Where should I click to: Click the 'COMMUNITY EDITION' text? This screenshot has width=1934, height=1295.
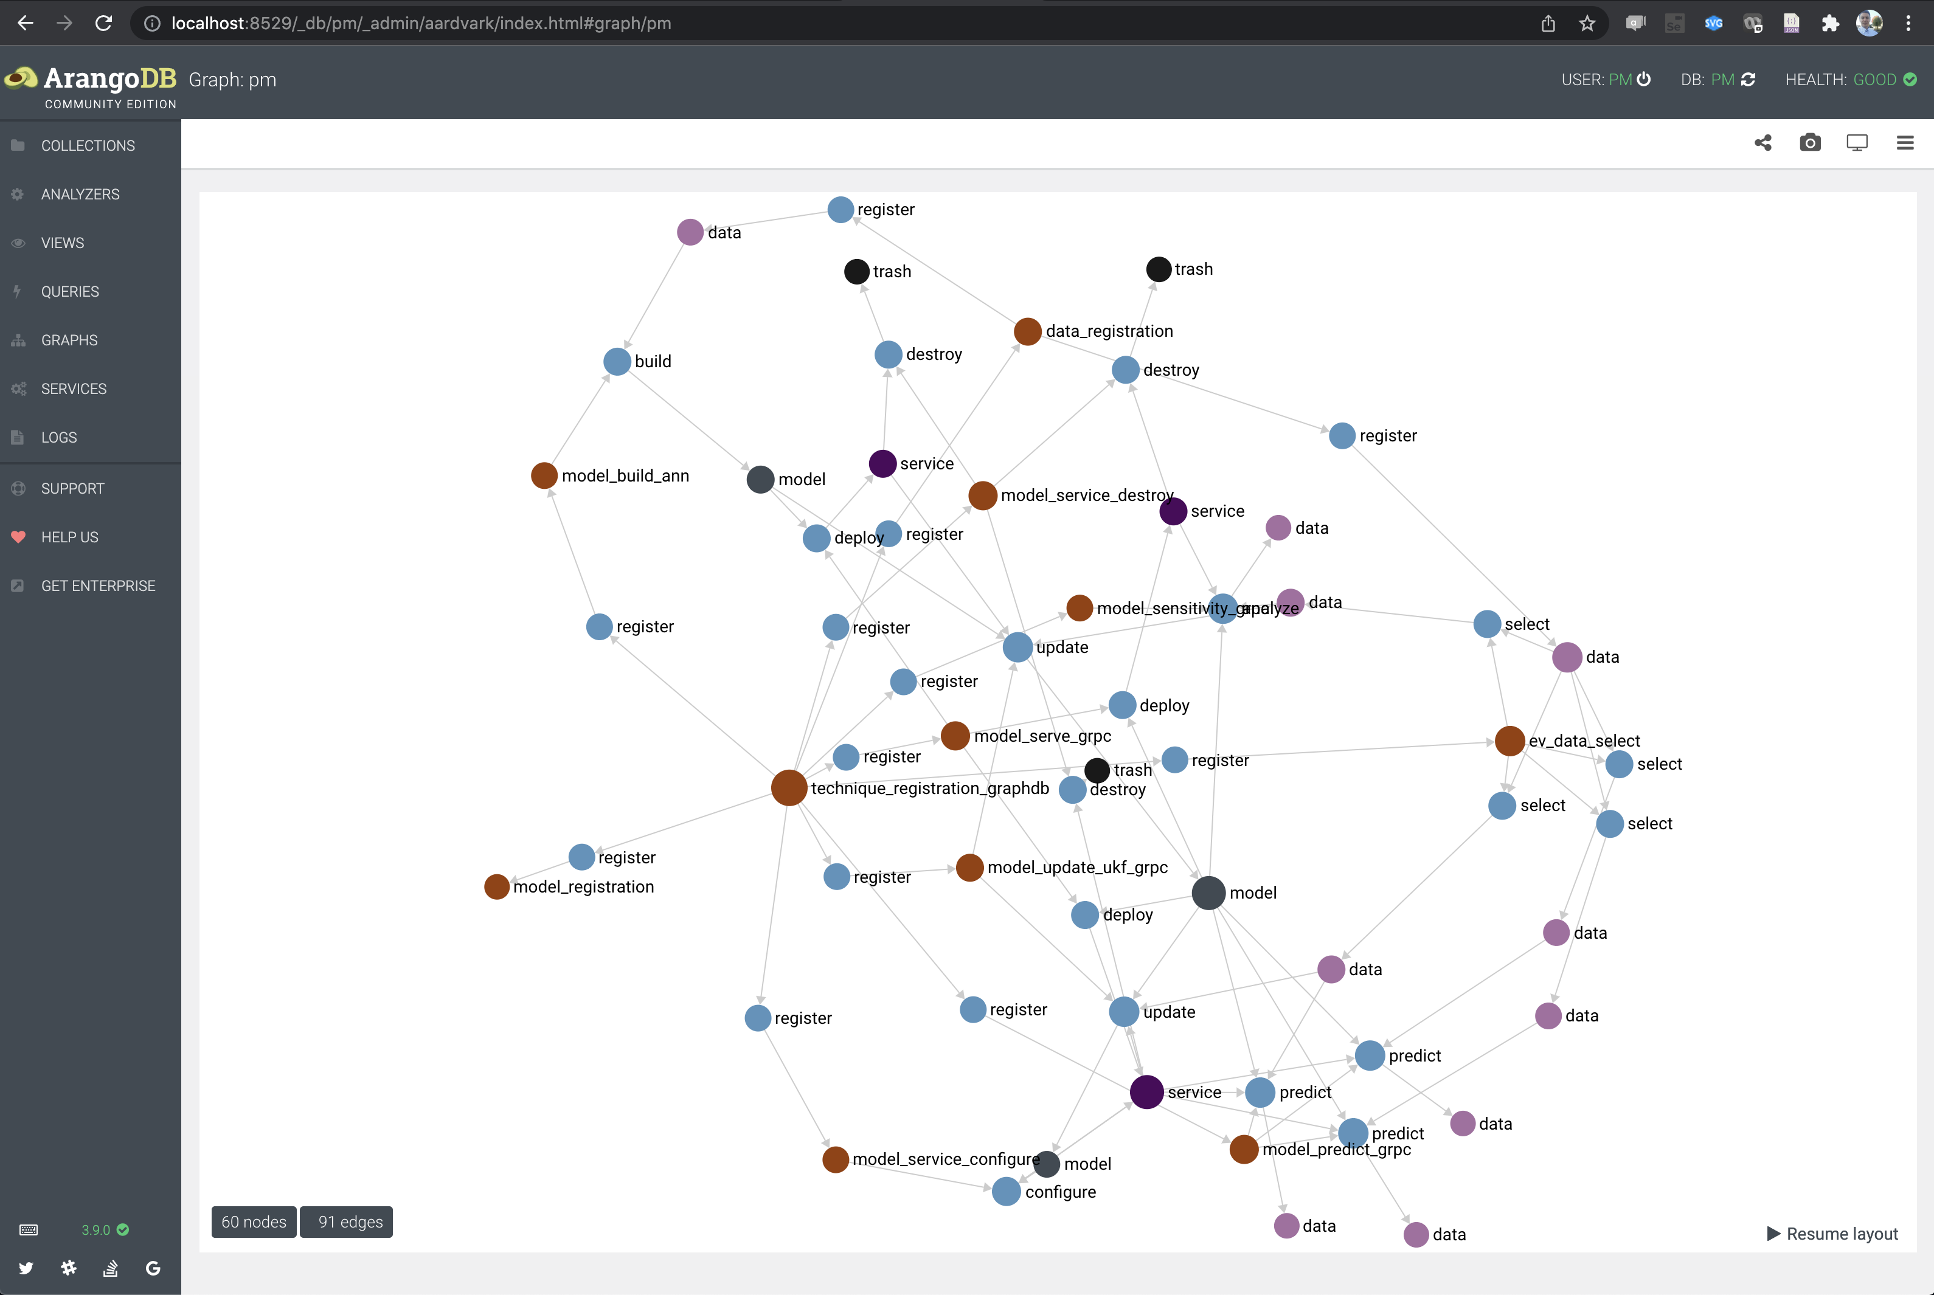pyautogui.click(x=111, y=104)
